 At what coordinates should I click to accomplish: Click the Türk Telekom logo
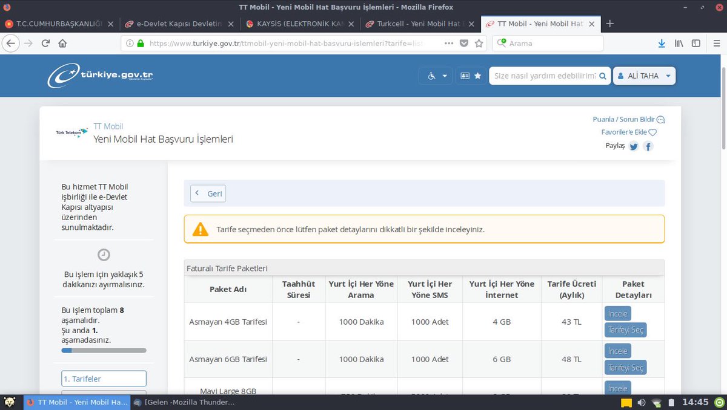click(x=72, y=132)
